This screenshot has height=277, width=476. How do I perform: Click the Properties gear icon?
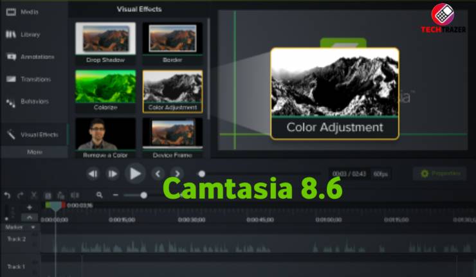click(x=425, y=174)
